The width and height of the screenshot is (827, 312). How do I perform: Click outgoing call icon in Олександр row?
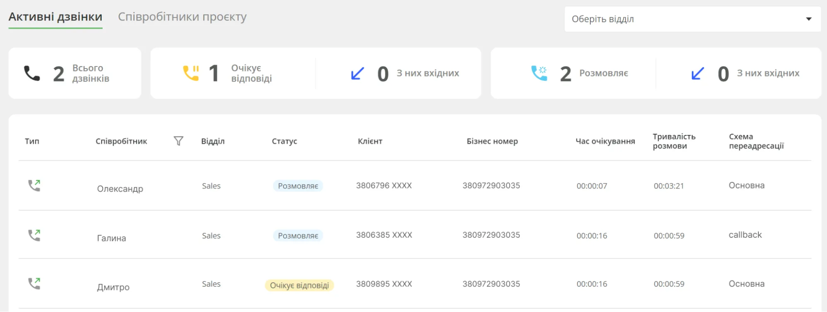point(34,186)
